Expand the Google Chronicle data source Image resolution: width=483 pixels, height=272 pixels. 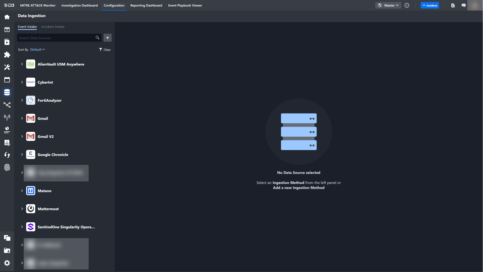(x=22, y=154)
